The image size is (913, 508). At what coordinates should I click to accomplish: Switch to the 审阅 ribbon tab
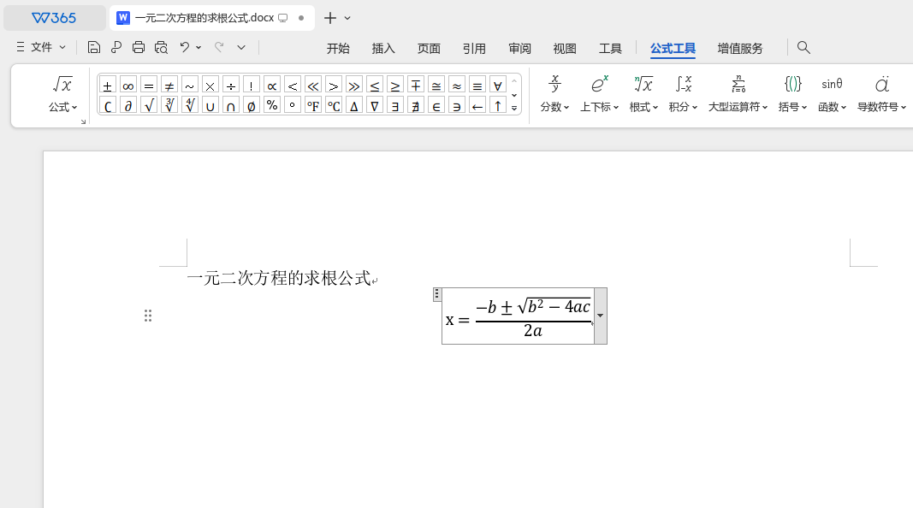pyautogui.click(x=519, y=49)
